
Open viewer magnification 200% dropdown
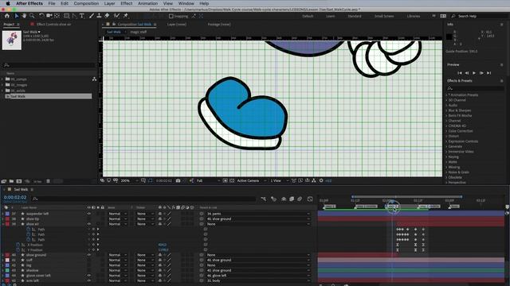[x=129, y=180]
